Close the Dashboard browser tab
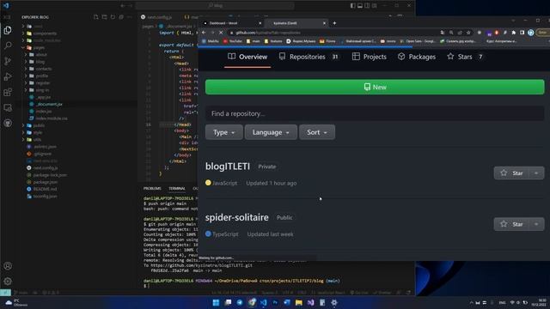The image size is (550, 309). click(260, 23)
